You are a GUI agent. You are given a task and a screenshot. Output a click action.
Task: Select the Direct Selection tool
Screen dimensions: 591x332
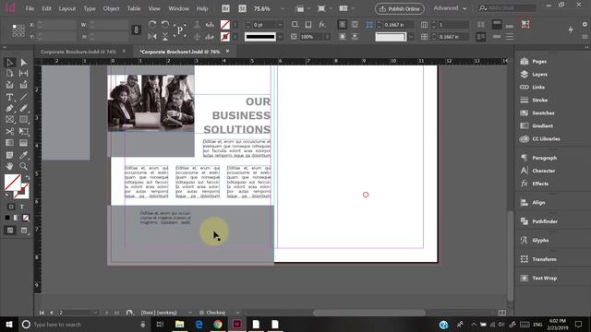coord(23,63)
